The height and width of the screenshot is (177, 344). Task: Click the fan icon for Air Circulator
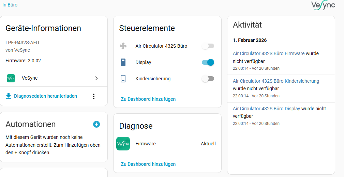coord(123,46)
